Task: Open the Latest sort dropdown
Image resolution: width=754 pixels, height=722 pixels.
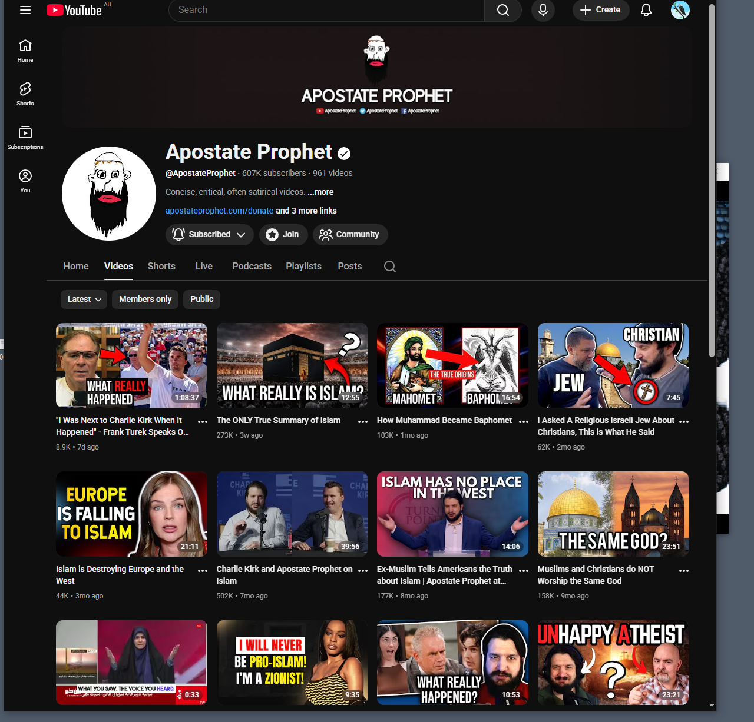Action: click(84, 299)
